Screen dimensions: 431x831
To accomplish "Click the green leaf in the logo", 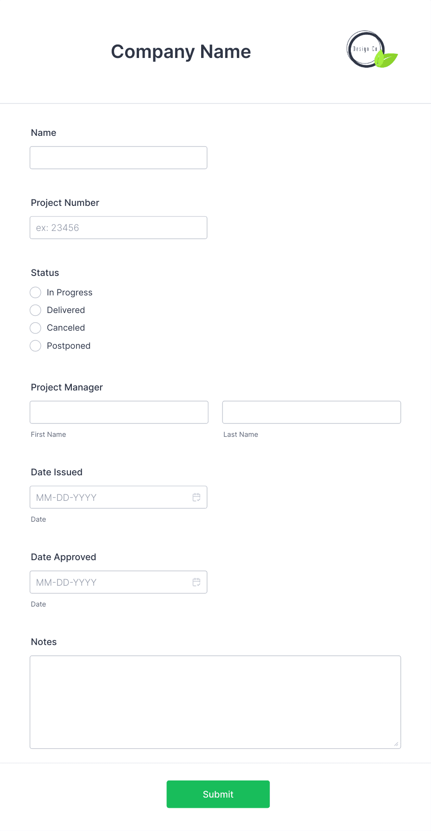I will (385, 59).
